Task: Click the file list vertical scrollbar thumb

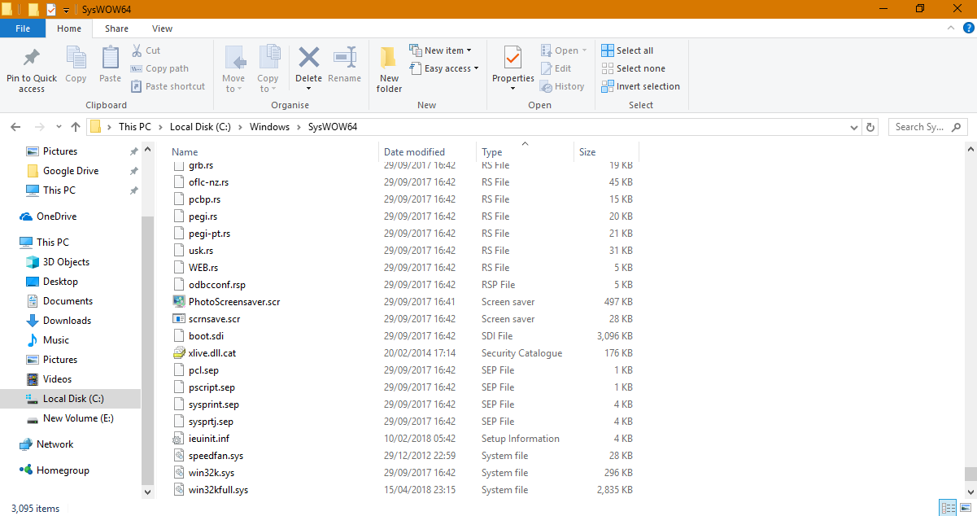Action: coord(970,474)
